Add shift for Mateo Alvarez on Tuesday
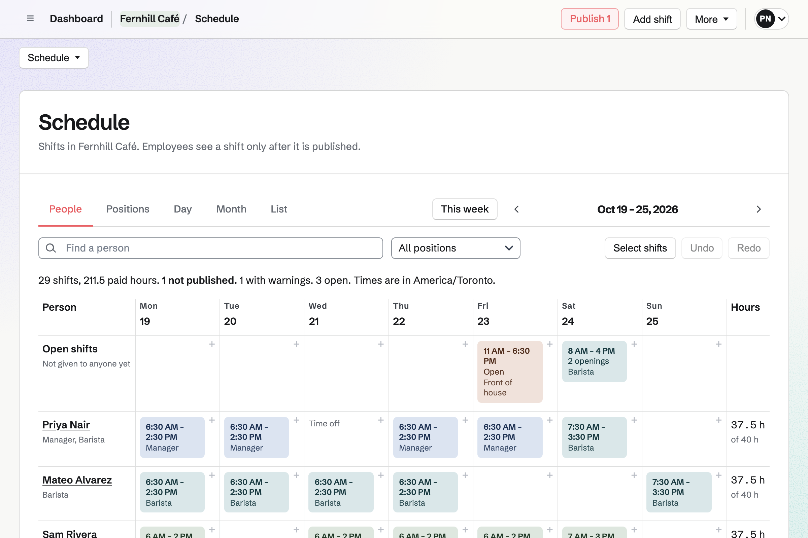Screen dimensions: 808x538 coord(297,475)
